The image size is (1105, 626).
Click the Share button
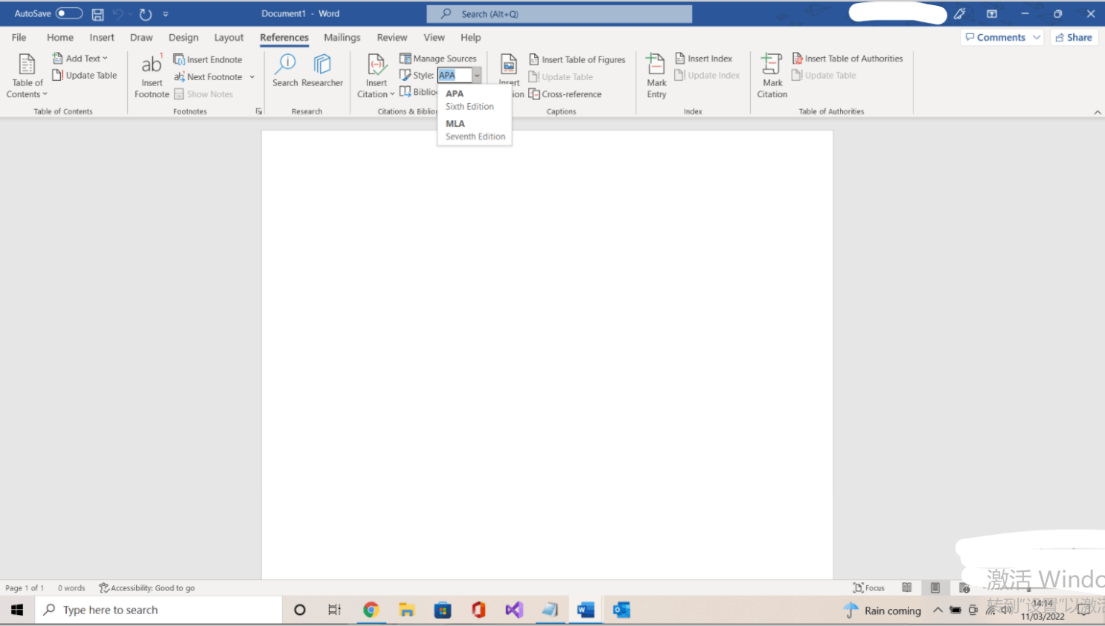(1074, 37)
